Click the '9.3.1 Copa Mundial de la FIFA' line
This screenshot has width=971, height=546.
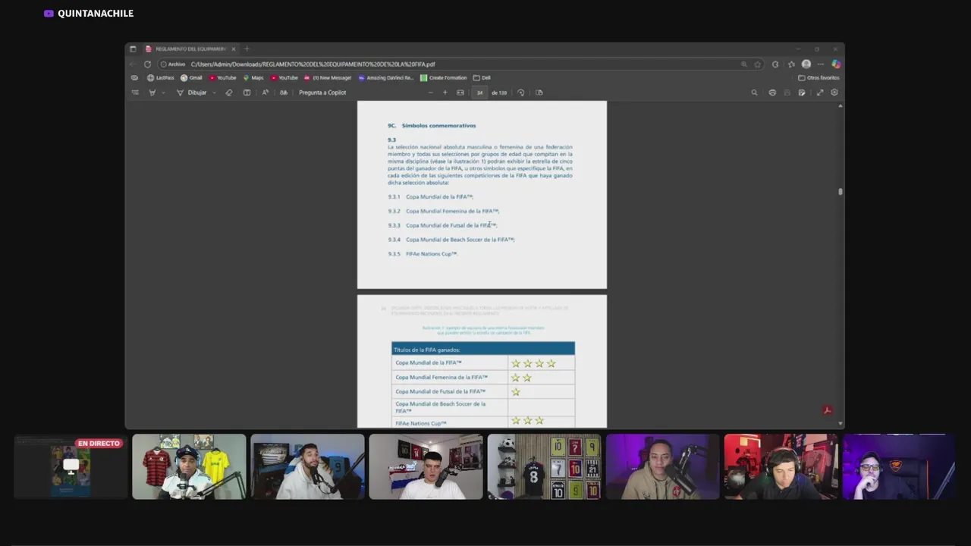(431, 197)
